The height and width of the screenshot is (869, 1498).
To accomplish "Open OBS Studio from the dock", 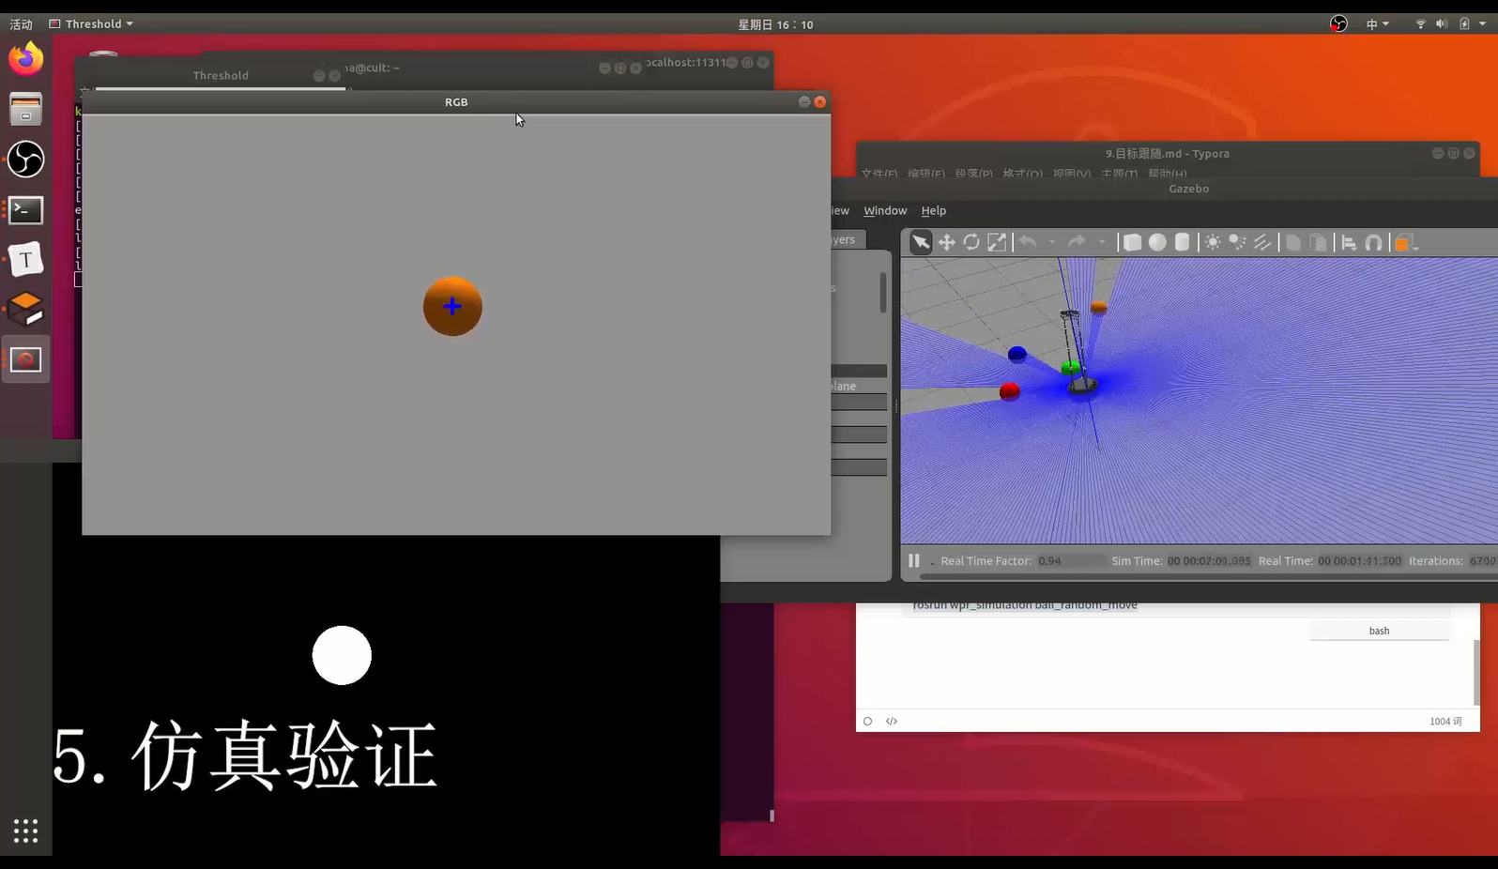I will 26,160.
